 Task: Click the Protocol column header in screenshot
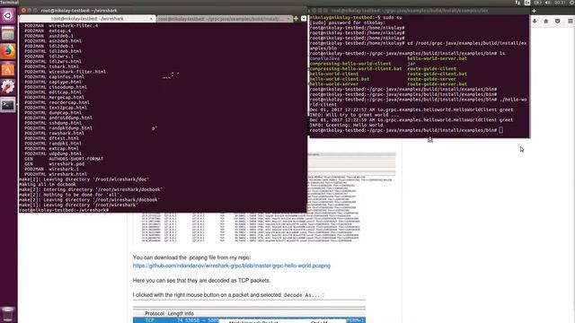(x=155, y=314)
